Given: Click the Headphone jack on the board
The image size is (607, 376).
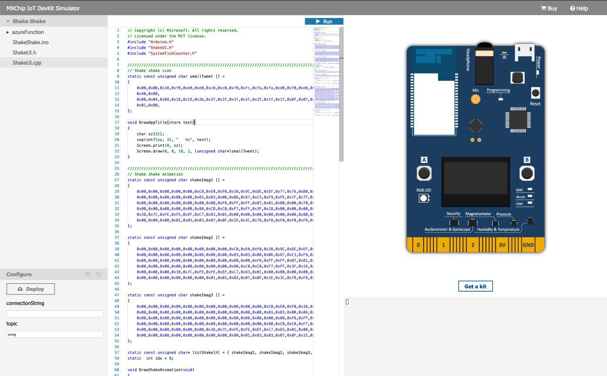Looking at the screenshot, I should pos(484,64).
